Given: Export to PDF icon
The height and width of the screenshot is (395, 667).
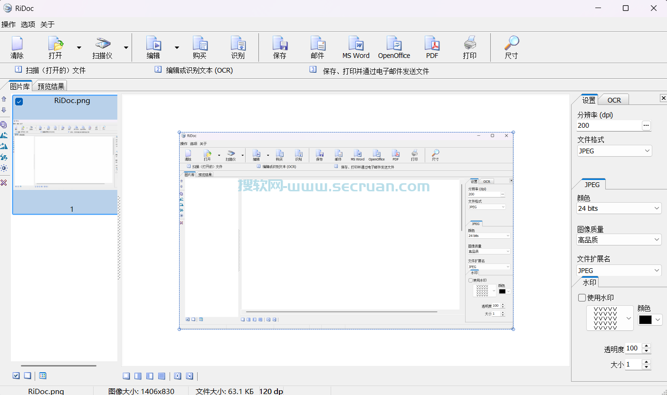Looking at the screenshot, I should click(432, 43).
